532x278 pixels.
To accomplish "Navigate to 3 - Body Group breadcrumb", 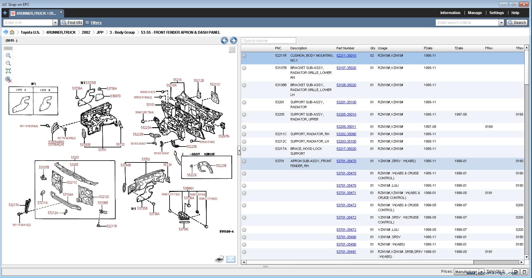I will pyautogui.click(x=122, y=32).
